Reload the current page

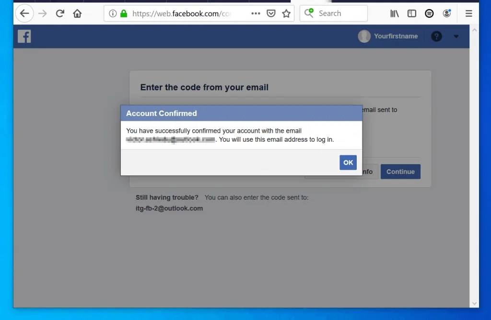click(59, 13)
